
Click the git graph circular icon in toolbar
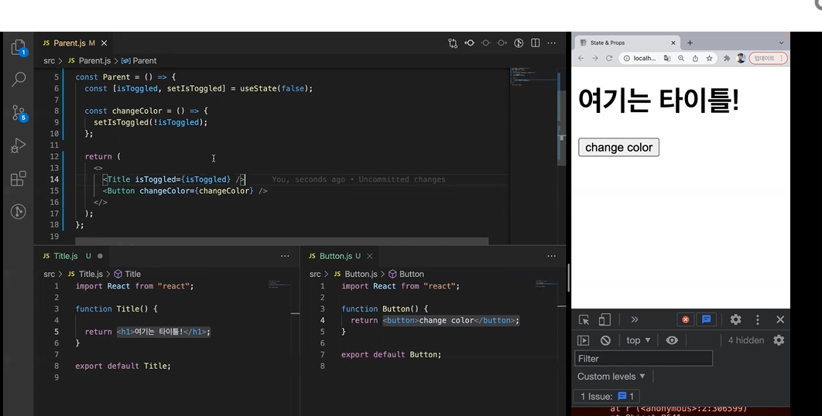tap(519, 43)
